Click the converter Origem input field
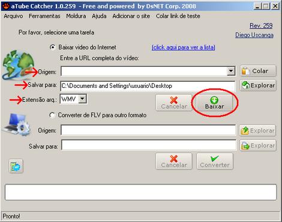 148,131
